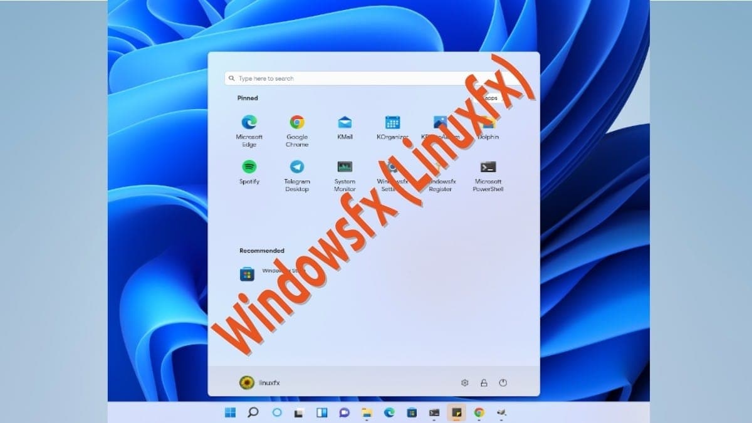Open settings gear in Start menu footer
The image size is (752, 423).
point(464,382)
